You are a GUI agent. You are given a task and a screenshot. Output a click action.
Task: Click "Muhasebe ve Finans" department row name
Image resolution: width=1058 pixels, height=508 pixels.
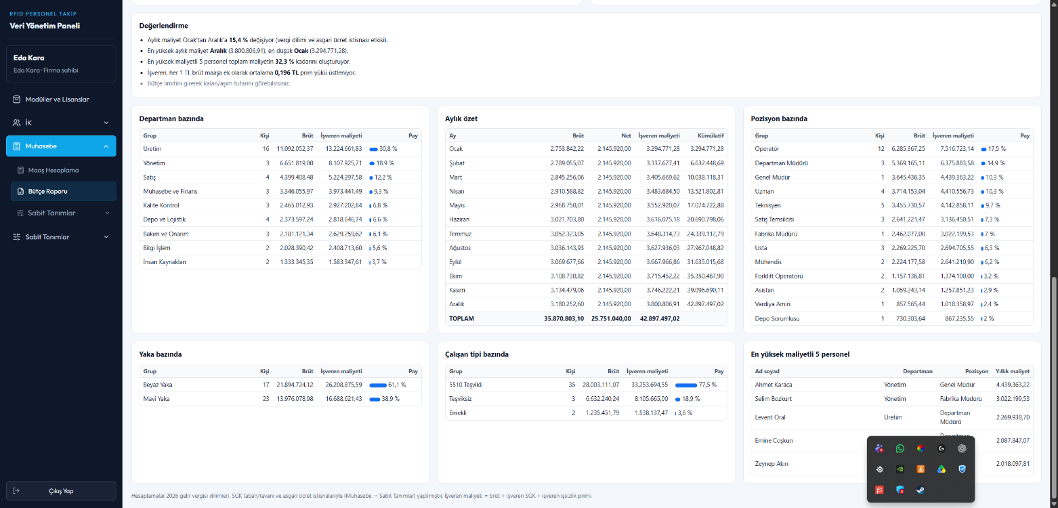pyautogui.click(x=171, y=191)
